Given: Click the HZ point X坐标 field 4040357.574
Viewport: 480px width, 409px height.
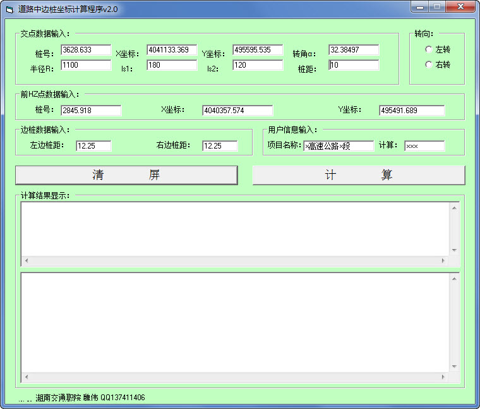Looking at the screenshot, I should pyautogui.click(x=237, y=110).
